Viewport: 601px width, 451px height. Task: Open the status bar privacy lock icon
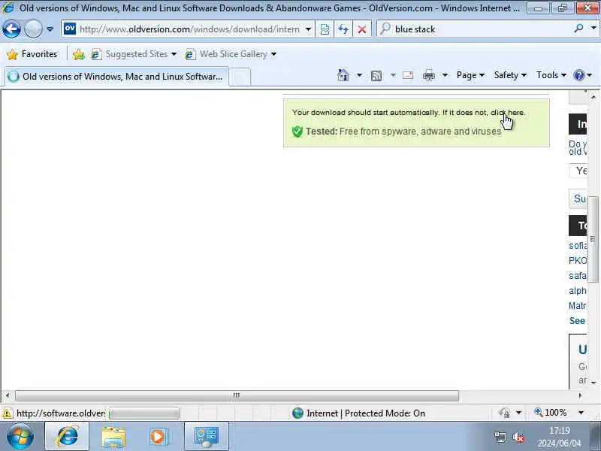[x=504, y=413]
